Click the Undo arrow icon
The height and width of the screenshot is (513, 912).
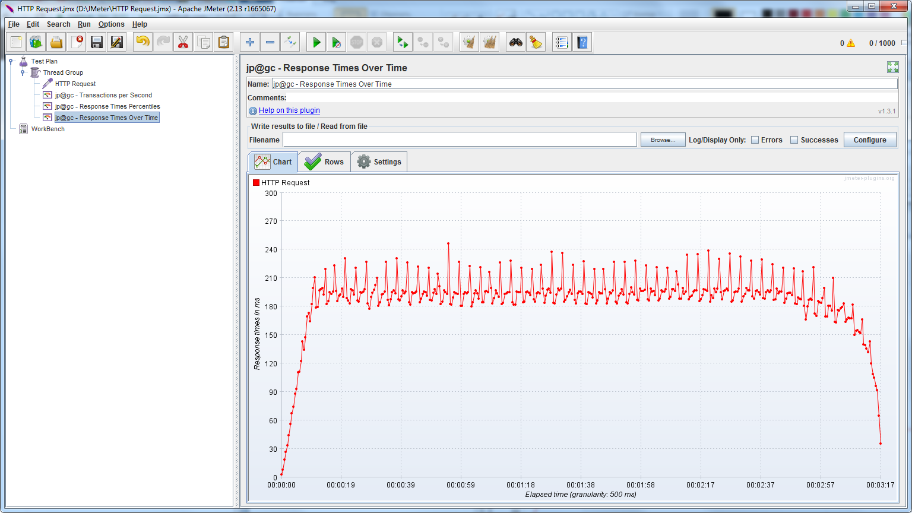pyautogui.click(x=142, y=42)
